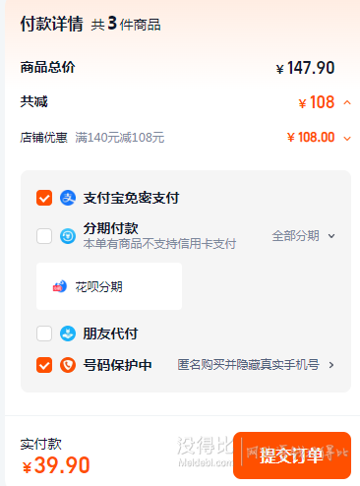Open anonymous purchase details arrow
360x486 pixels.
(x=331, y=365)
